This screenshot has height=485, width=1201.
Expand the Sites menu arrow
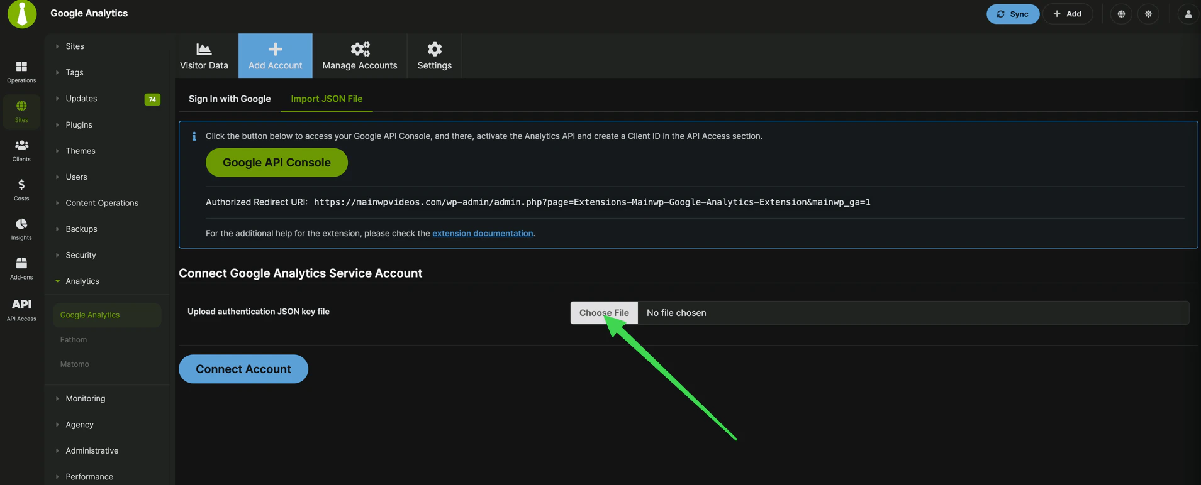point(57,46)
